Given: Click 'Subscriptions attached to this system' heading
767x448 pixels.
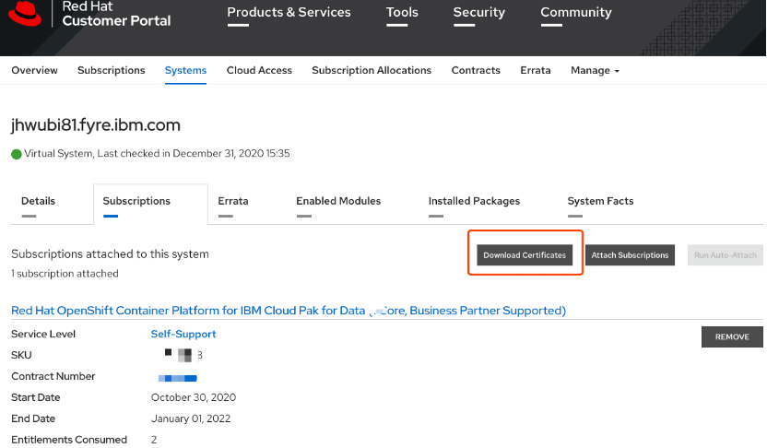Looking at the screenshot, I should coord(110,254).
